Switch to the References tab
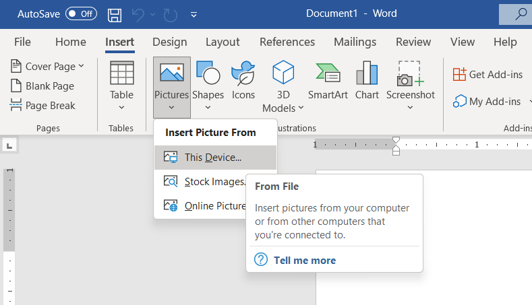532x305 pixels. click(x=287, y=42)
